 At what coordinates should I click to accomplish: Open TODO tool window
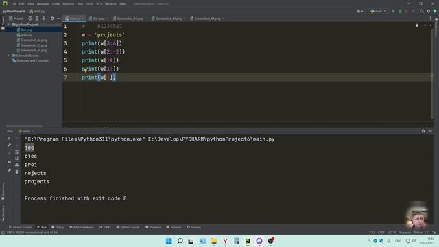[x=105, y=227]
